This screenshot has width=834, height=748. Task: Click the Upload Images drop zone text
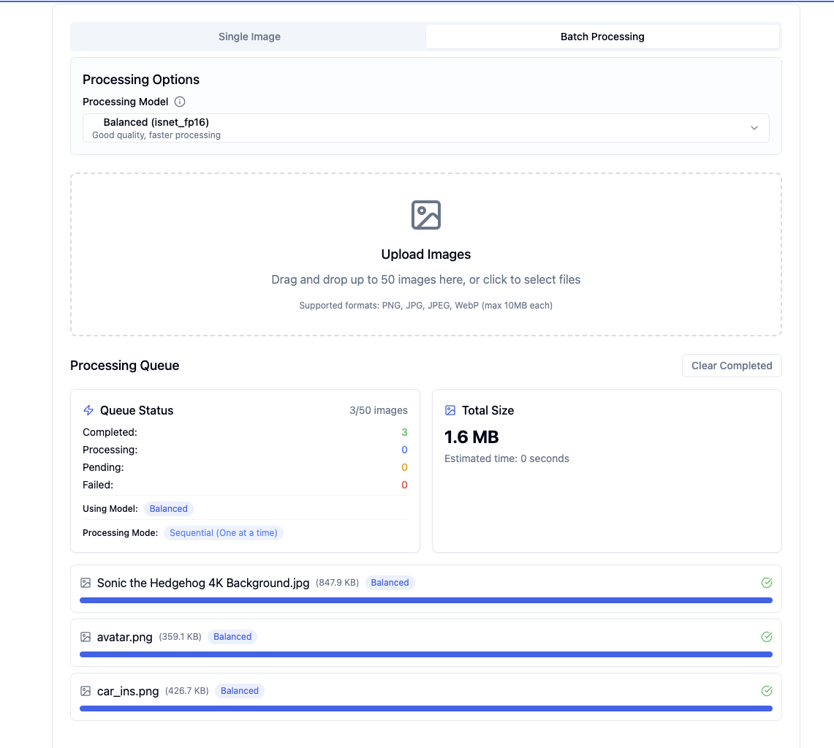pyautogui.click(x=425, y=254)
